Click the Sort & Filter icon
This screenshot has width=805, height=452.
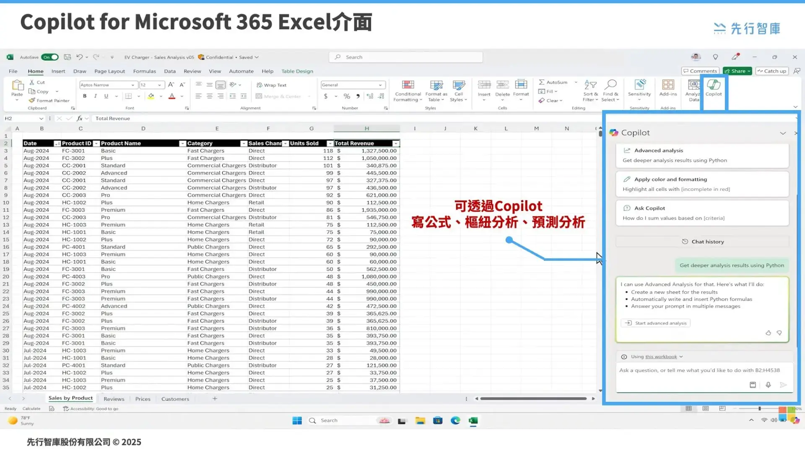590,85
